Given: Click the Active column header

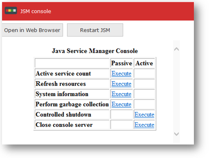Looking at the screenshot, I should click(x=144, y=63).
